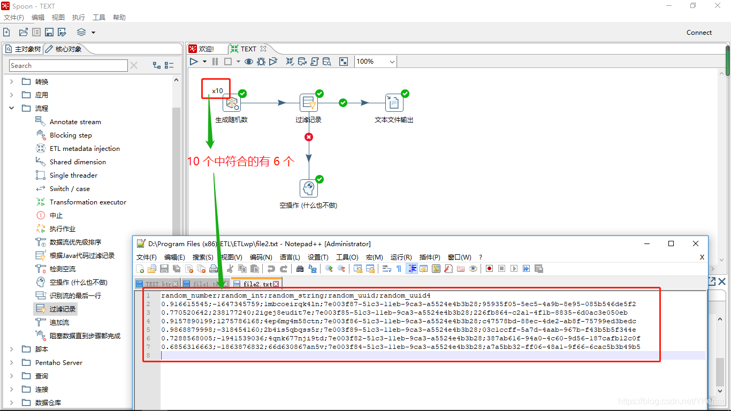This screenshot has height=411, width=731.
Task: Collapse the 流程 folder
Action: [12, 108]
